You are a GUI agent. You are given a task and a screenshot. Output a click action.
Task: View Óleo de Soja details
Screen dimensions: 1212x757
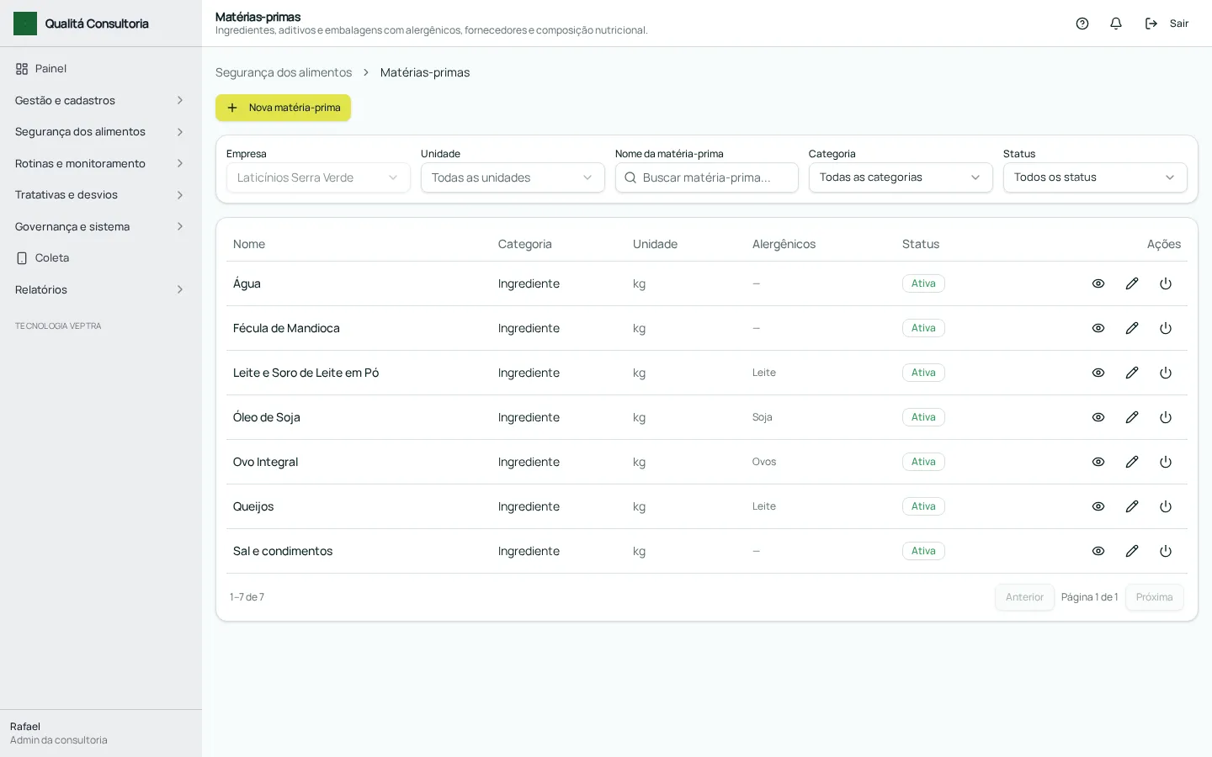pyautogui.click(x=1098, y=417)
